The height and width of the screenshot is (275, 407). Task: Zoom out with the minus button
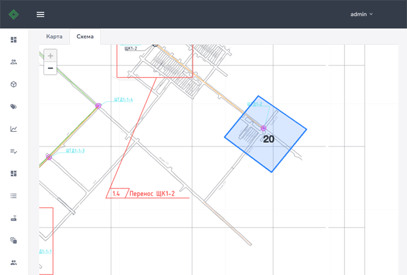click(50, 68)
